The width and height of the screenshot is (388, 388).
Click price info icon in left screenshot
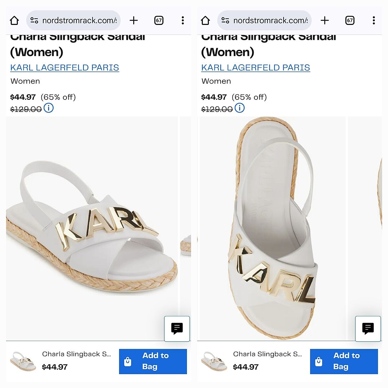coord(48,108)
